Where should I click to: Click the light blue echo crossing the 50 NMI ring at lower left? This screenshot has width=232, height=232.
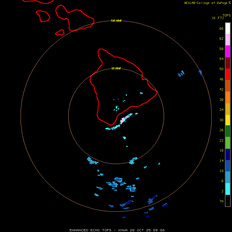tap(92, 161)
